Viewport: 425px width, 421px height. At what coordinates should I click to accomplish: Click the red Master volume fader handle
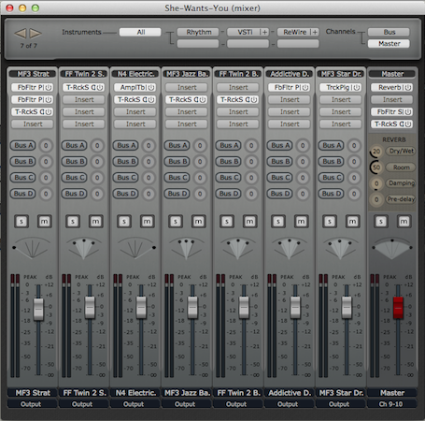pyautogui.click(x=398, y=308)
